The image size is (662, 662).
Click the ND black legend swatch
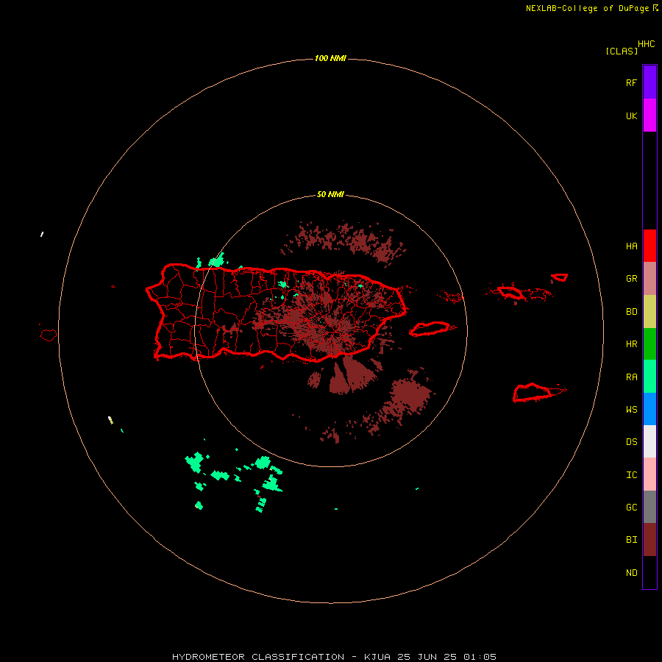click(649, 572)
